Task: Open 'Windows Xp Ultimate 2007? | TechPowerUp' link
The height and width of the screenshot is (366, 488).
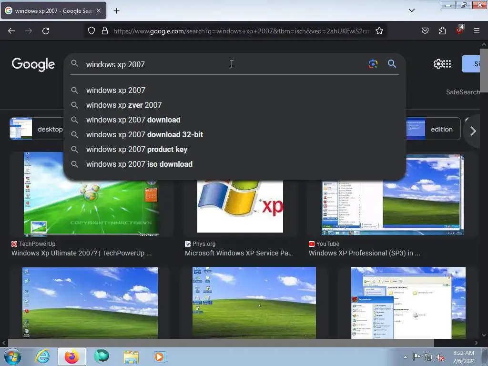Action: click(81, 254)
